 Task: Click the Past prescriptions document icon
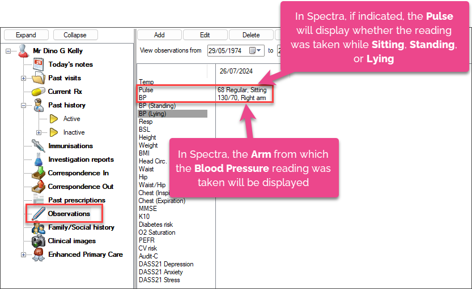click(38, 200)
